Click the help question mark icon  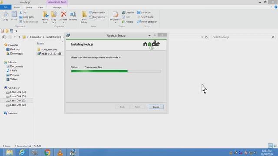pos(276,7)
